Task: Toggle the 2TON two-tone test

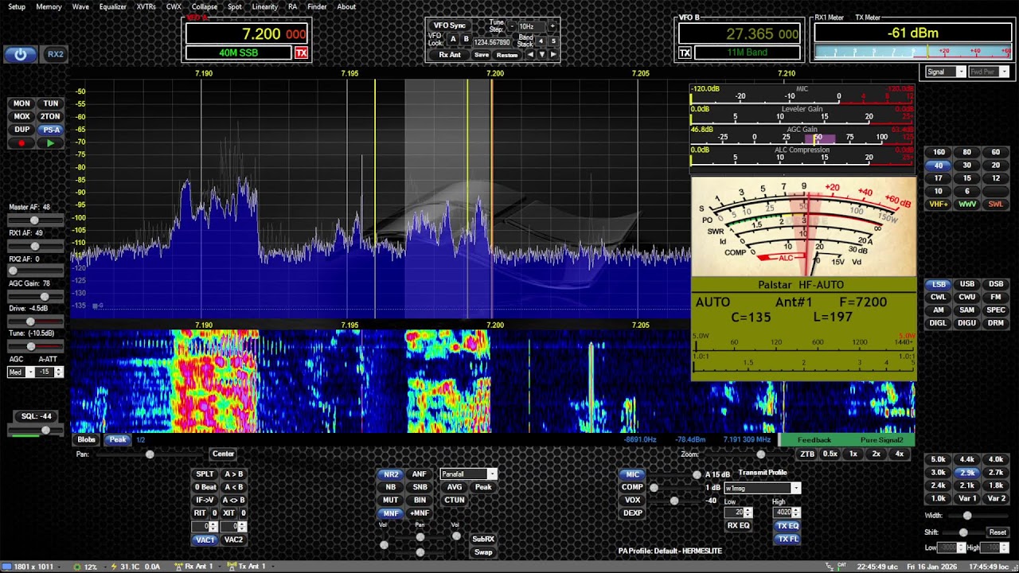Action: click(x=51, y=116)
